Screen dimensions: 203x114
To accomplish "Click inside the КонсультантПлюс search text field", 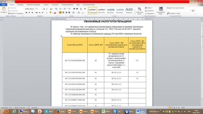I will point(179,11).
